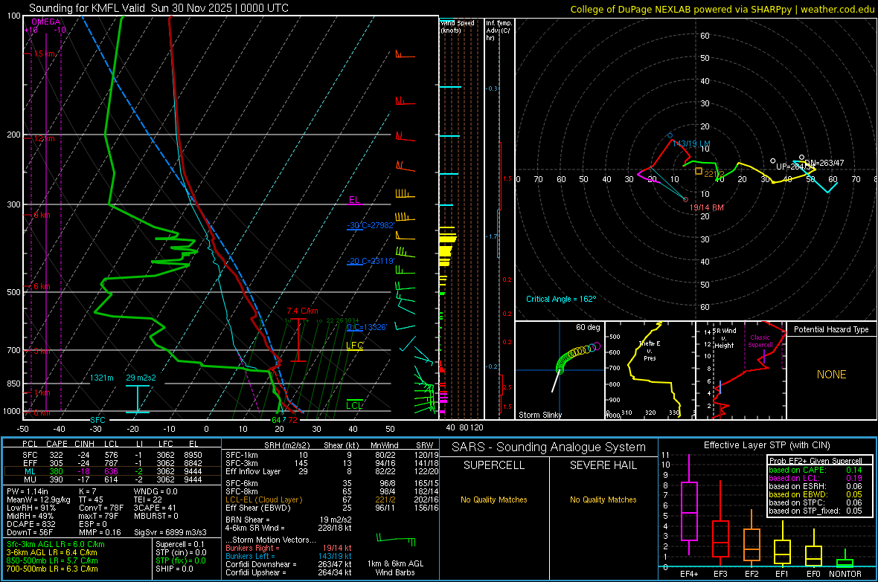878x582 pixels.
Task: Click the 'SFC-1km' row in the SRH table
Action: pos(333,455)
